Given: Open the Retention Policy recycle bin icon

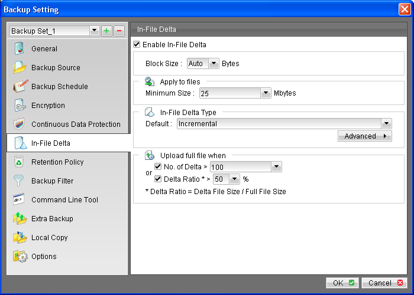Looking at the screenshot, I should click(x=20, y=162).
